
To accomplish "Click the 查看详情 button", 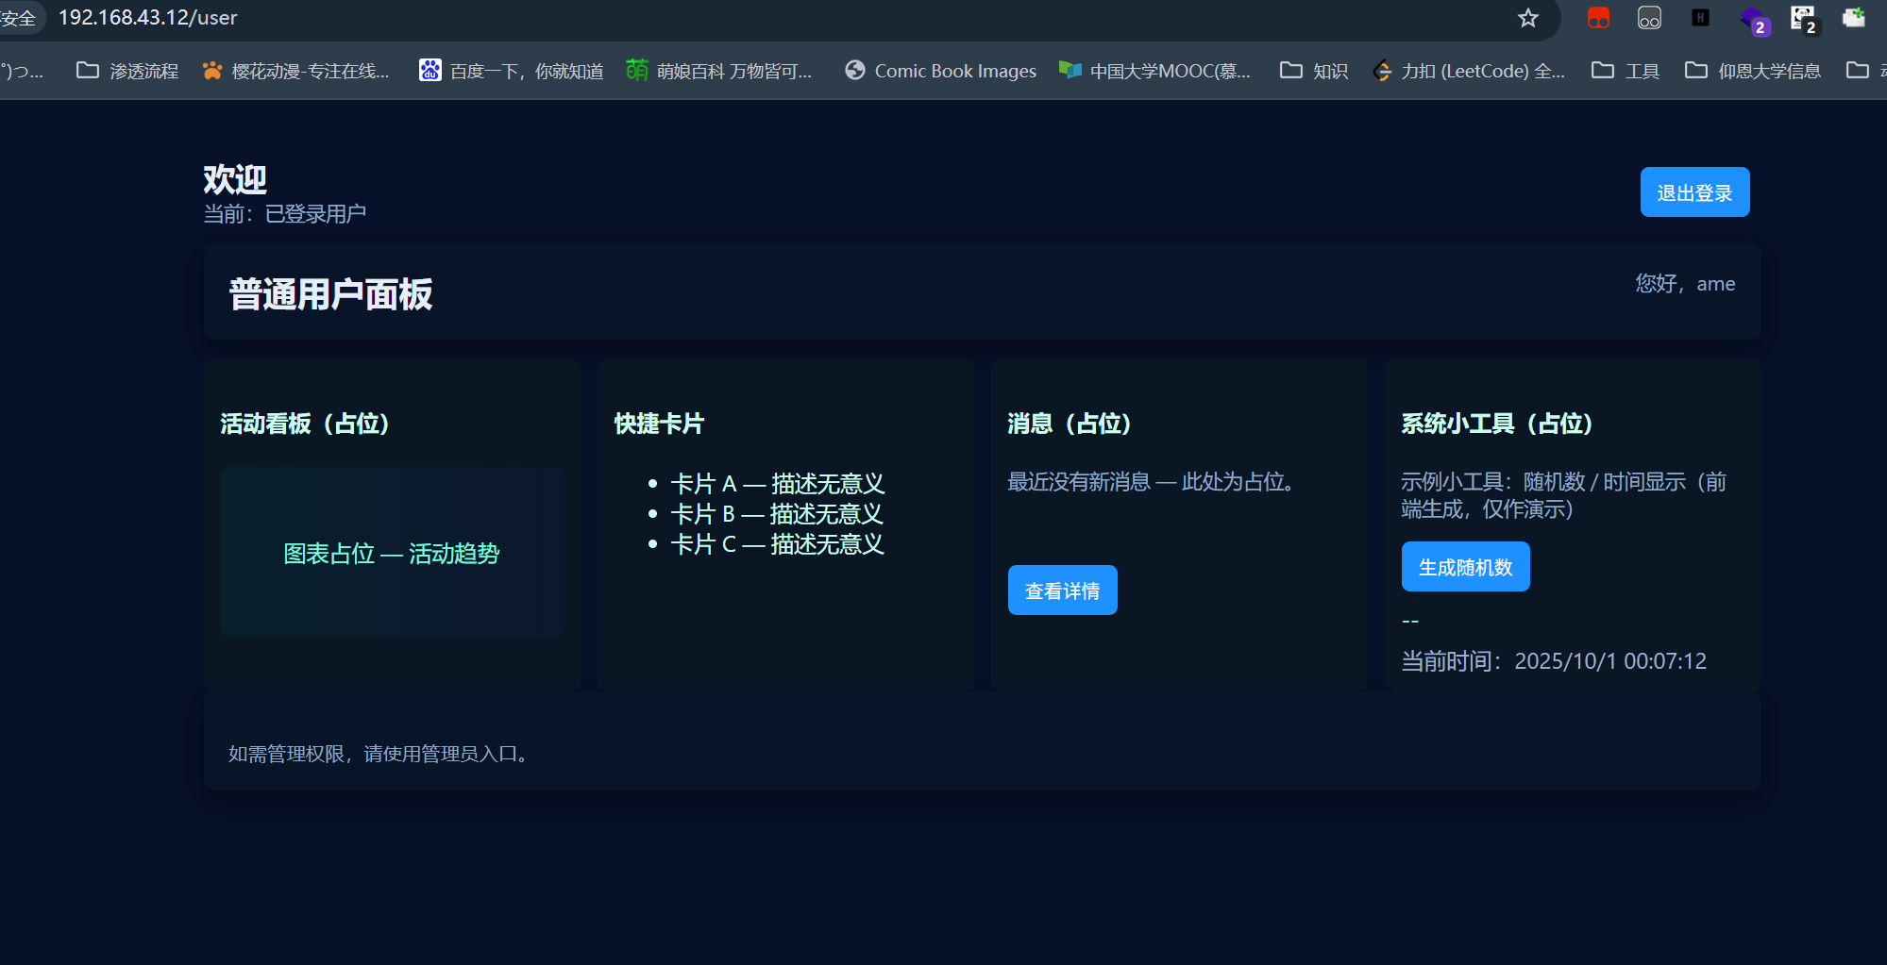I will (x=1062, y=591).
